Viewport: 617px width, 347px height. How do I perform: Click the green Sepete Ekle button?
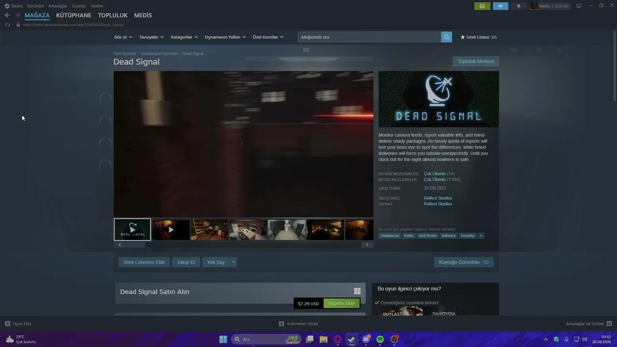[341, 304]
